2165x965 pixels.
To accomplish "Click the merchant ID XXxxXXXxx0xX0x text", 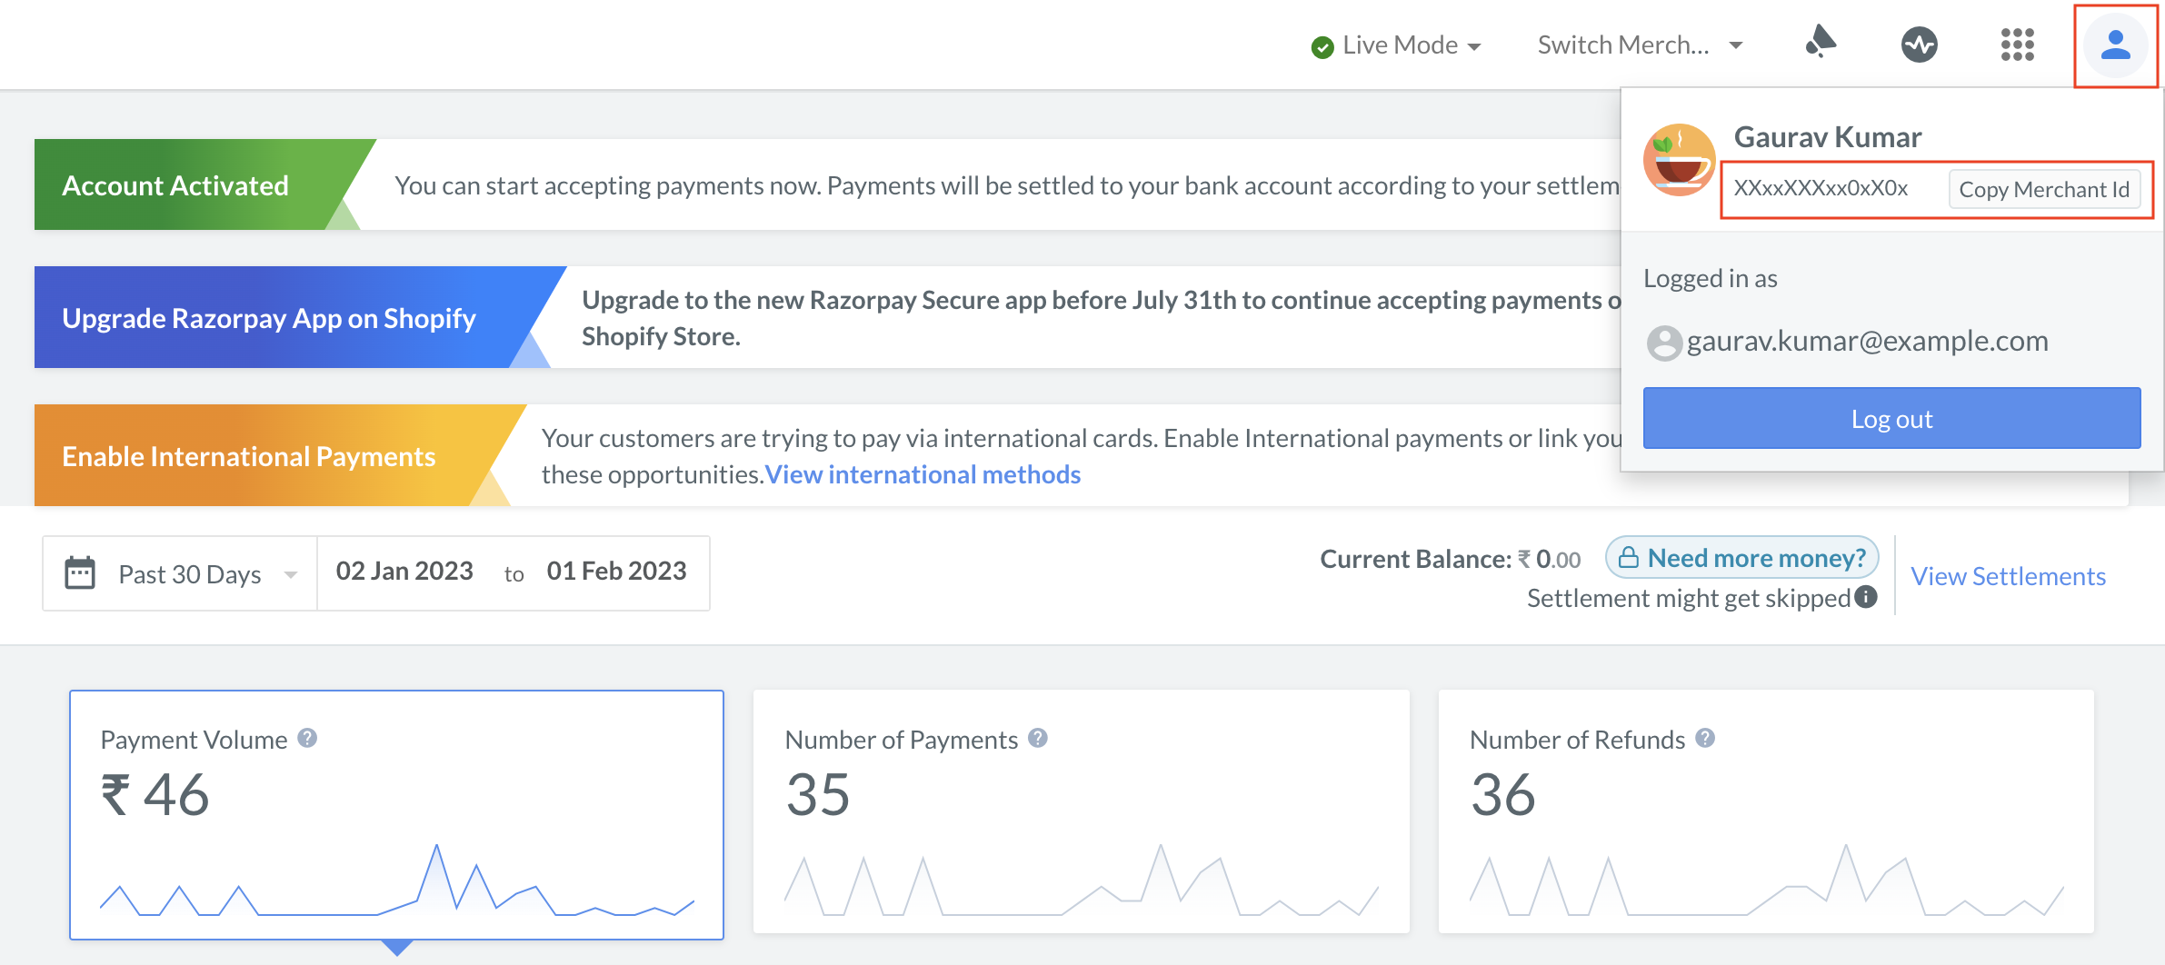I will (x=1821, y=188).
